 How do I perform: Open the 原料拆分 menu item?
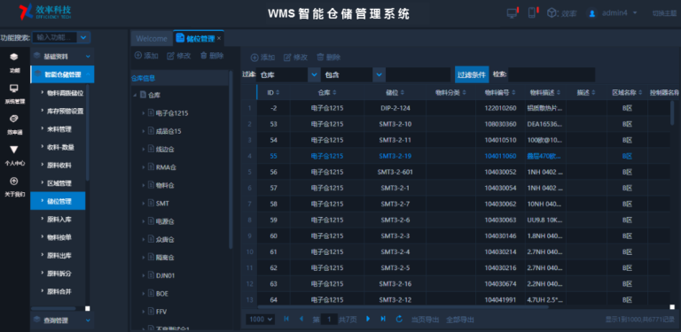(59, 273)
